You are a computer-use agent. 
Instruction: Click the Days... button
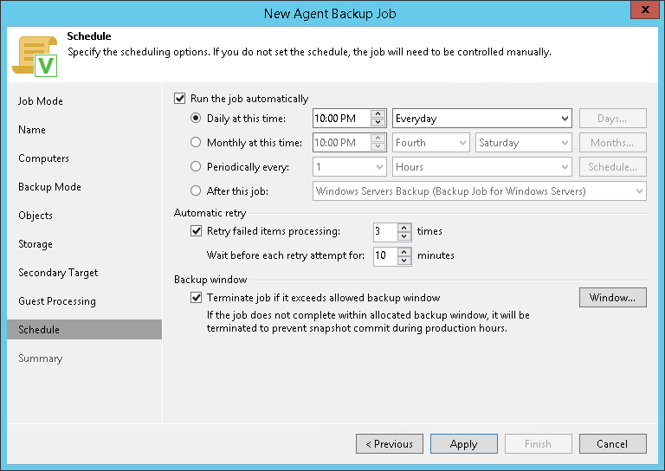[x=613, y=119]
